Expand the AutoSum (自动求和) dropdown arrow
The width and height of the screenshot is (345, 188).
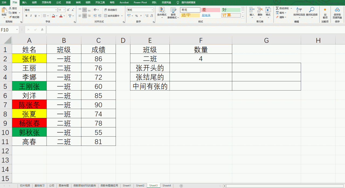(x=291, y=8)
